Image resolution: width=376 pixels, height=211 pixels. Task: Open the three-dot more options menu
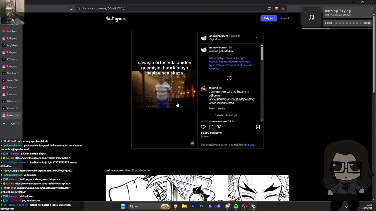(258, 37)
